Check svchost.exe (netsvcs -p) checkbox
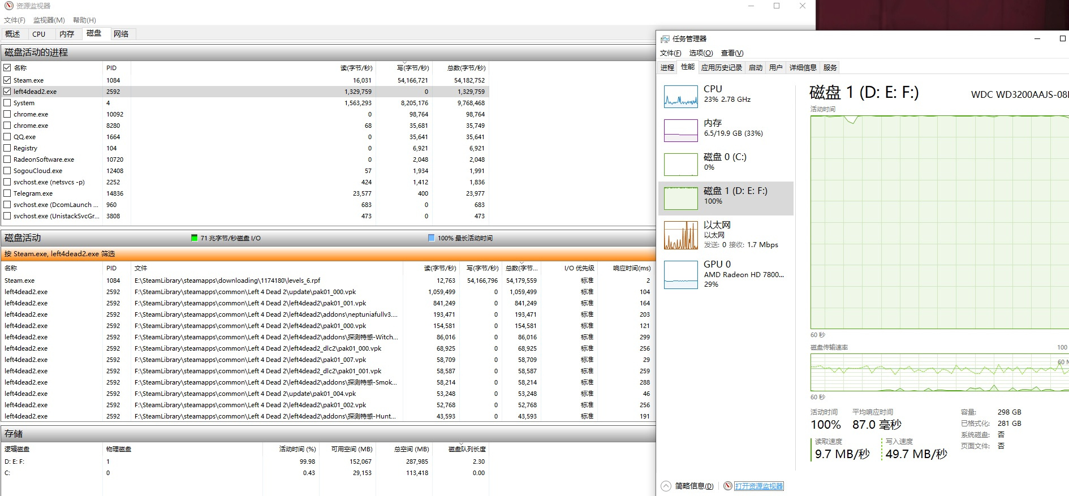The width and height of the screenshot is (1069, 496). tap(7, 182)
